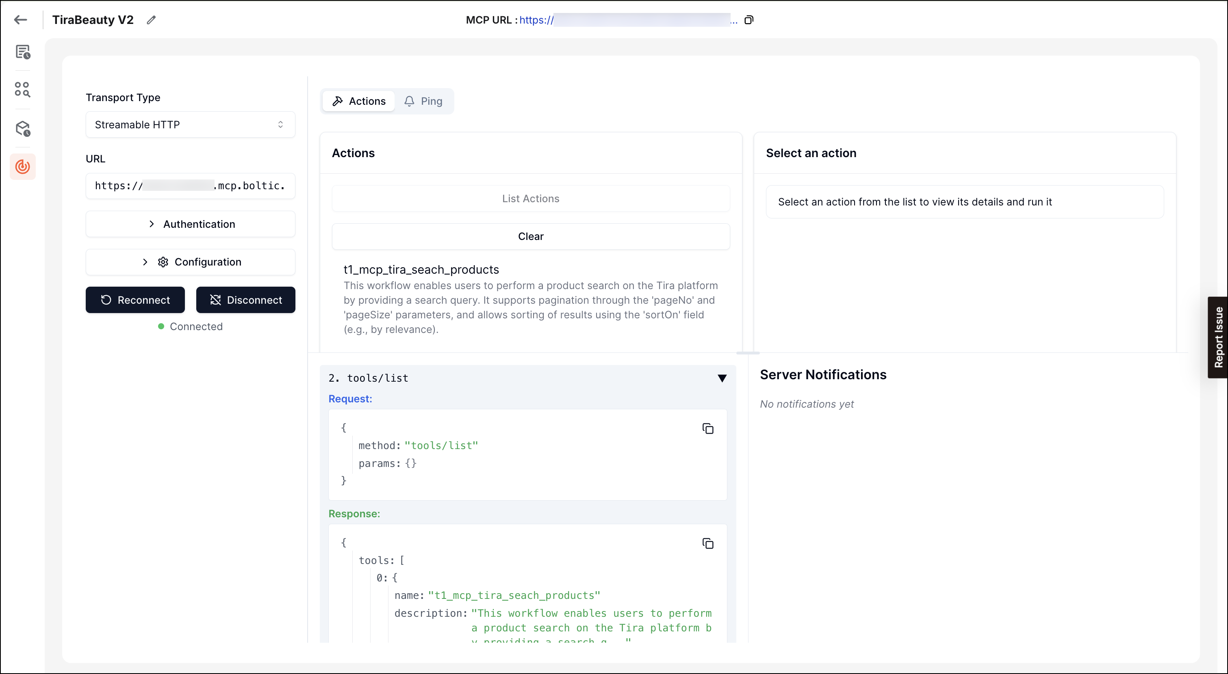The width and height of the screenshot is (1228, 674).
Task: Collapse the tools/list log entry triangle
Action: click(x=722, y=378)
